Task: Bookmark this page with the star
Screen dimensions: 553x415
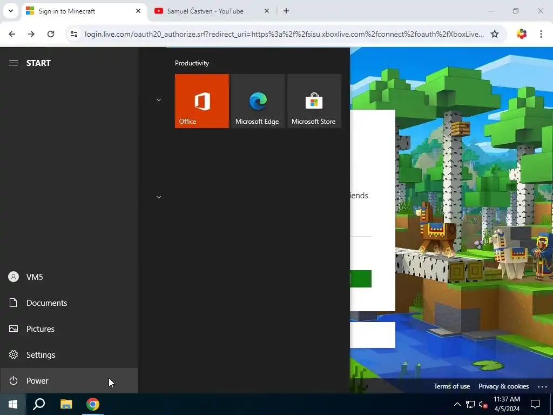Action: point(495,34)
